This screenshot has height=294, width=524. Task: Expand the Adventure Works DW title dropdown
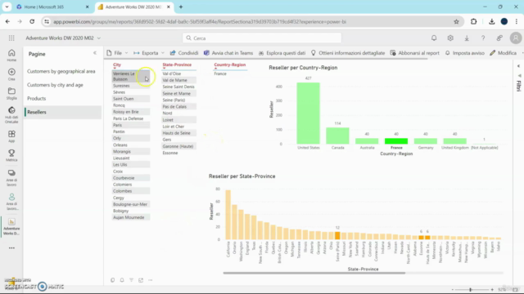tap(99, 38)
